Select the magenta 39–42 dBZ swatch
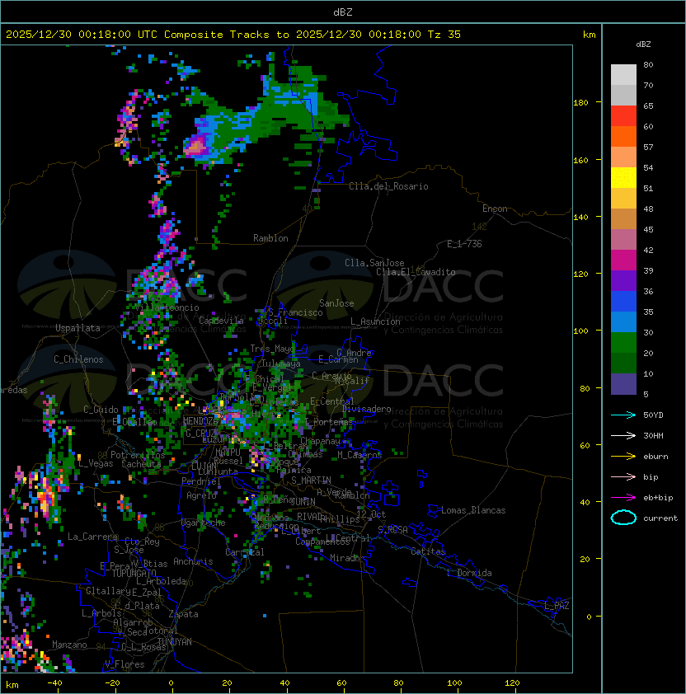The image size is (686, 694). pos(623,260)
